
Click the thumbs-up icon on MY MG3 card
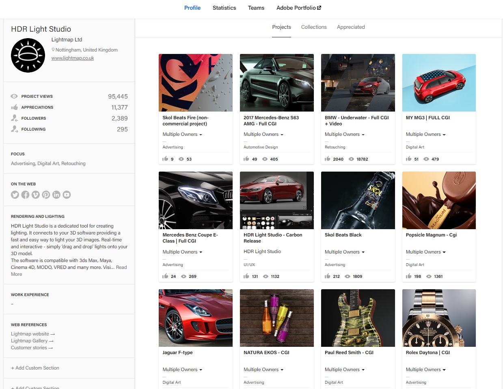coord(409,159)
